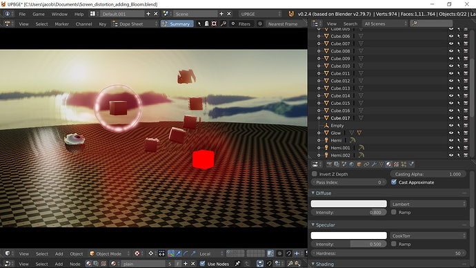Toggle the 3D manipulator axes icon
Viewport: 476px width, 268px height.
171,253
